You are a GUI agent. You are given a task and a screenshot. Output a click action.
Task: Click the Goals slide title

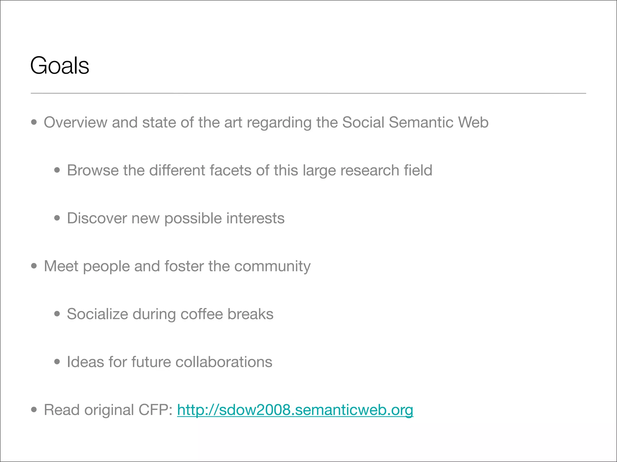pos(60,66)
